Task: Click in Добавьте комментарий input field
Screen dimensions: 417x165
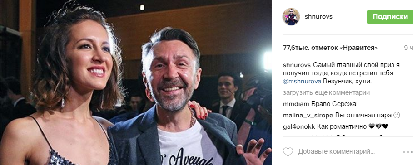Action: click(337, 152)
